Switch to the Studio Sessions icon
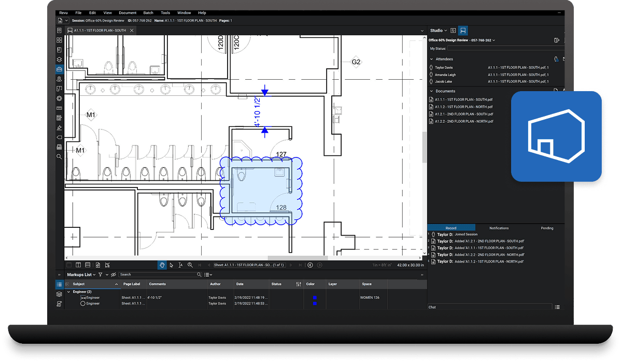Screen dimensions: 621x362 (463, 31)
